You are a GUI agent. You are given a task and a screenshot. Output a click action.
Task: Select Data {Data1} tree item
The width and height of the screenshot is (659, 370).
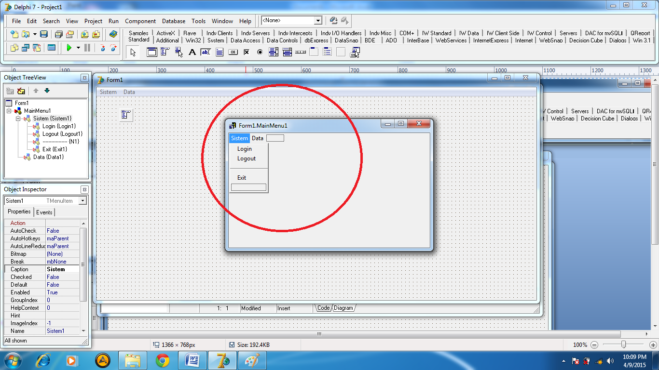point(49,157)
